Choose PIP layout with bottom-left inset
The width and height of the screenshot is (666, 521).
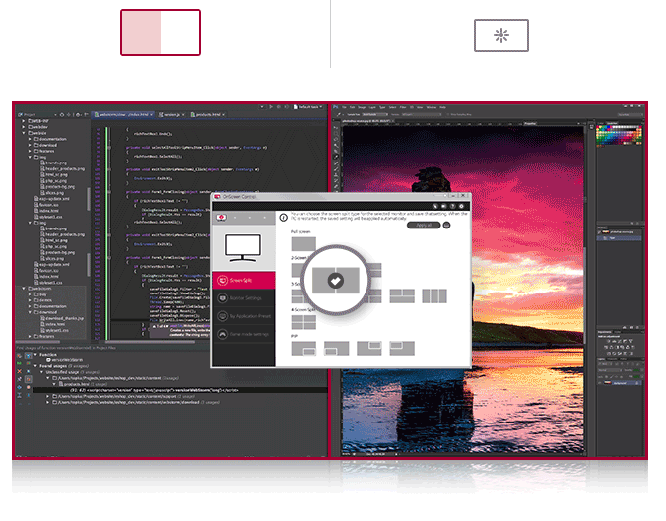(x=336, y=349)
